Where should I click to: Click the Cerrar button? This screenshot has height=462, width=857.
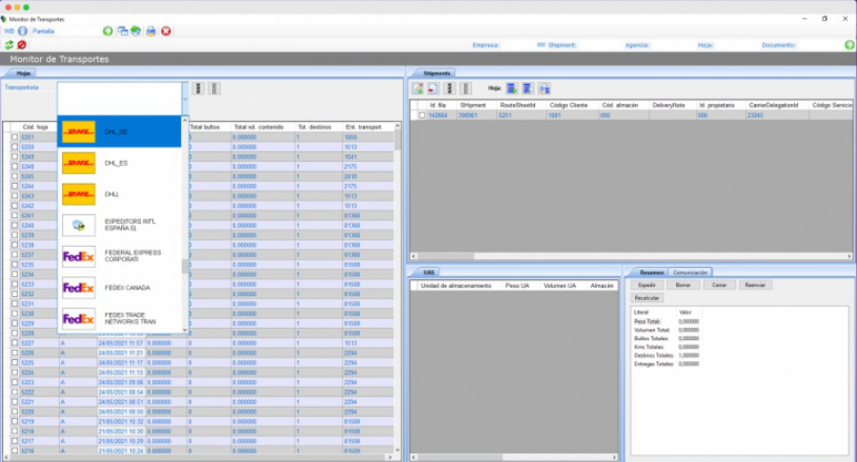tap(719, 285)
